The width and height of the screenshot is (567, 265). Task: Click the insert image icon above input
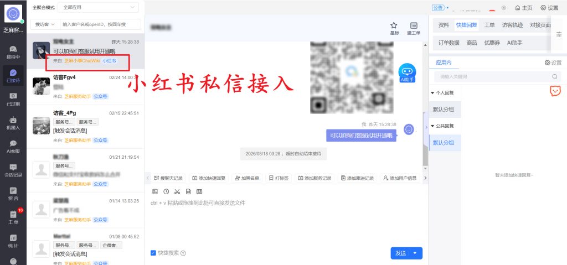click(155, 191)
